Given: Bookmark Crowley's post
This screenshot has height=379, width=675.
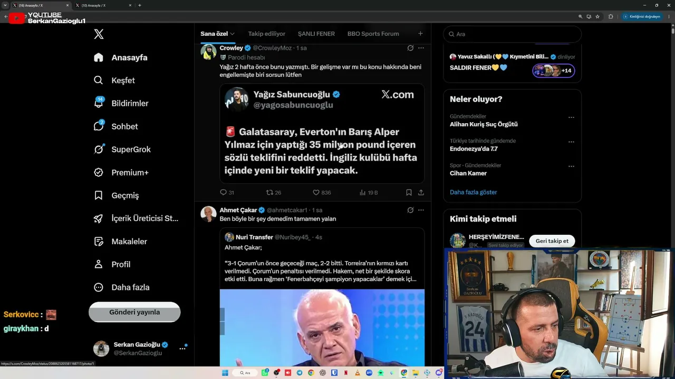Looking at the screenshot, I should (x=409, y=193).
